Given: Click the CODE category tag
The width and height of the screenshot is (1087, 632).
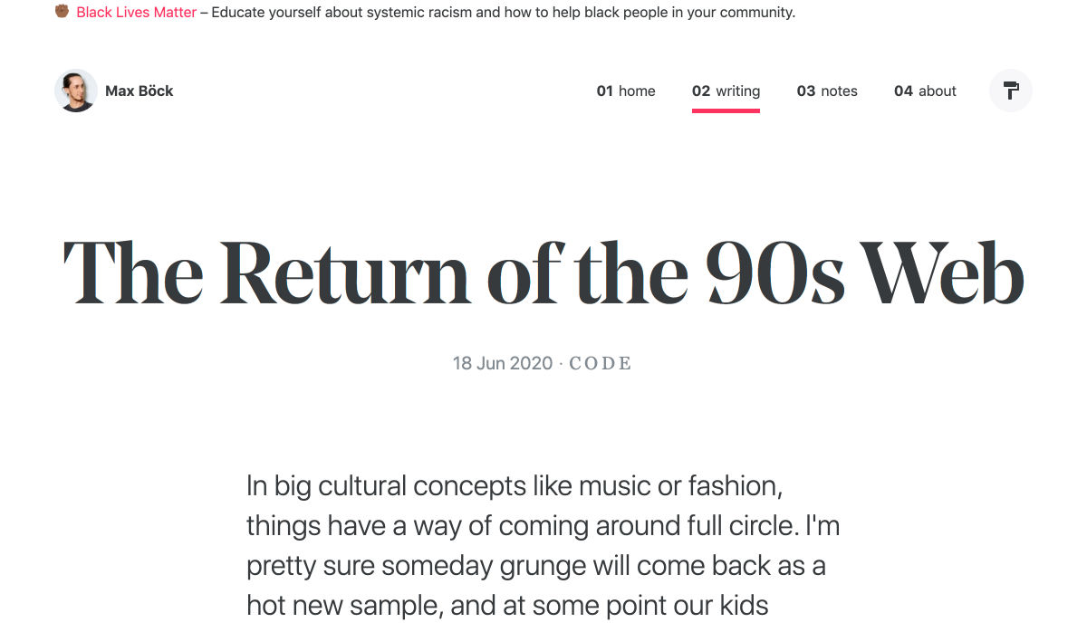Looking at the screenshot, I should (600, 364).
